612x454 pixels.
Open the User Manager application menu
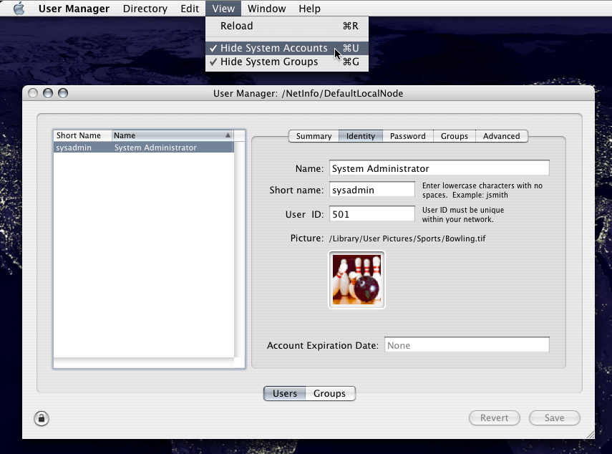pos(74,8)
